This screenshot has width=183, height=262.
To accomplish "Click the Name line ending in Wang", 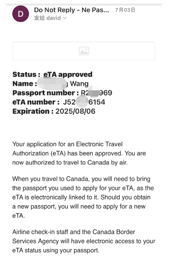I will [x=51, y=84].
